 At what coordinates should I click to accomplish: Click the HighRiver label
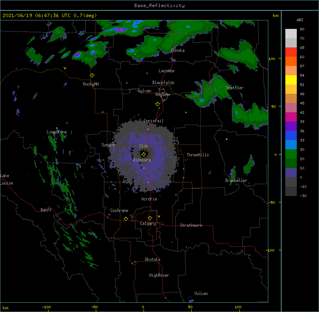pos(159,275)
